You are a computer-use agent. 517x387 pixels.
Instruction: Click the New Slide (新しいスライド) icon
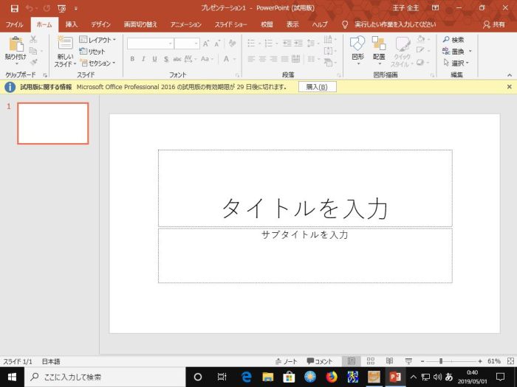[64, 44]
